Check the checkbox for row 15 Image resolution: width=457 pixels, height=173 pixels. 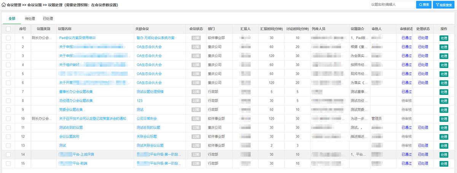8,164
